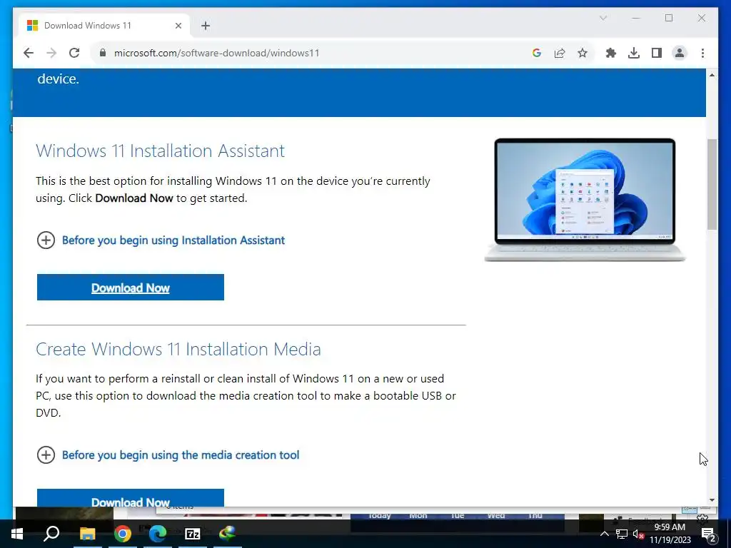Click the vertical scrollbar thumb
This screenshot has width=731, height=548.
[x=712, y=184]
